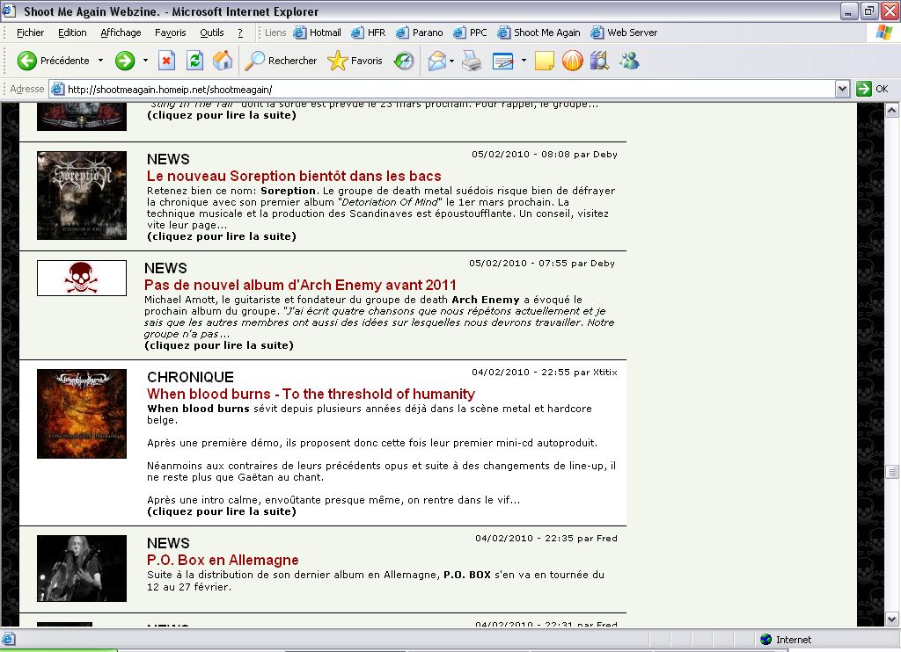
Task: Click the yellow note Discuss icon
Action: coord(544,61)
